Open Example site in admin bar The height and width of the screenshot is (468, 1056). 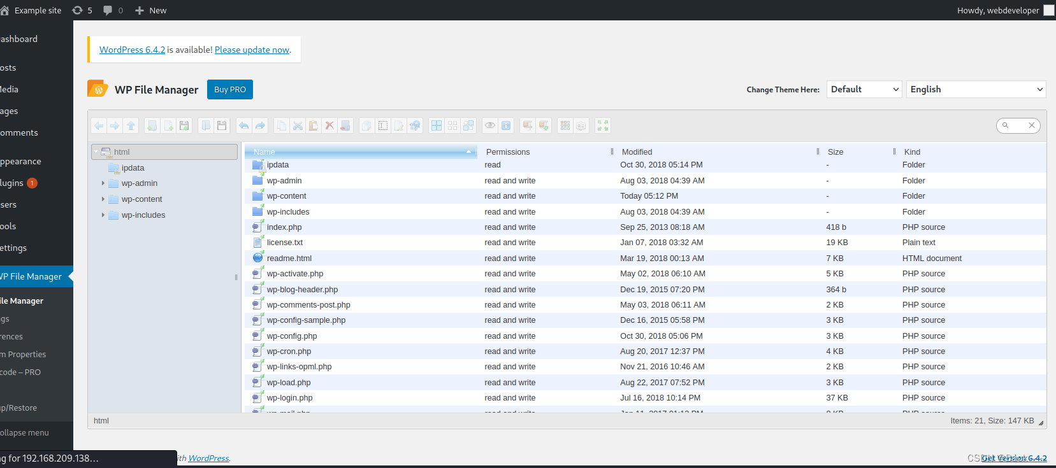click(31, 10)
